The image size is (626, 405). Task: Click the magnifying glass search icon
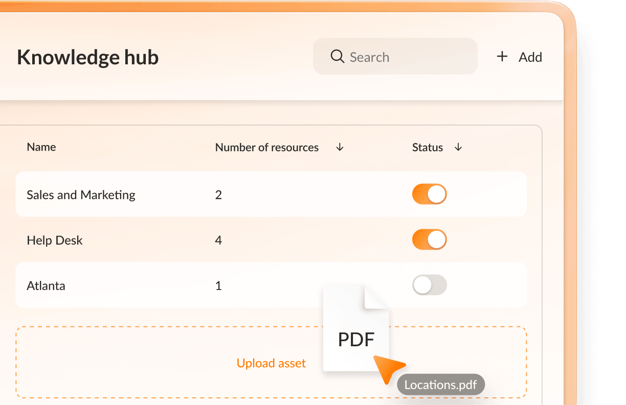(337, 56)
